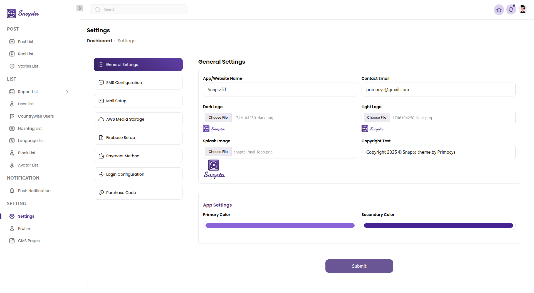
Task: Open the user avatar profile menu
Action: 523,9
